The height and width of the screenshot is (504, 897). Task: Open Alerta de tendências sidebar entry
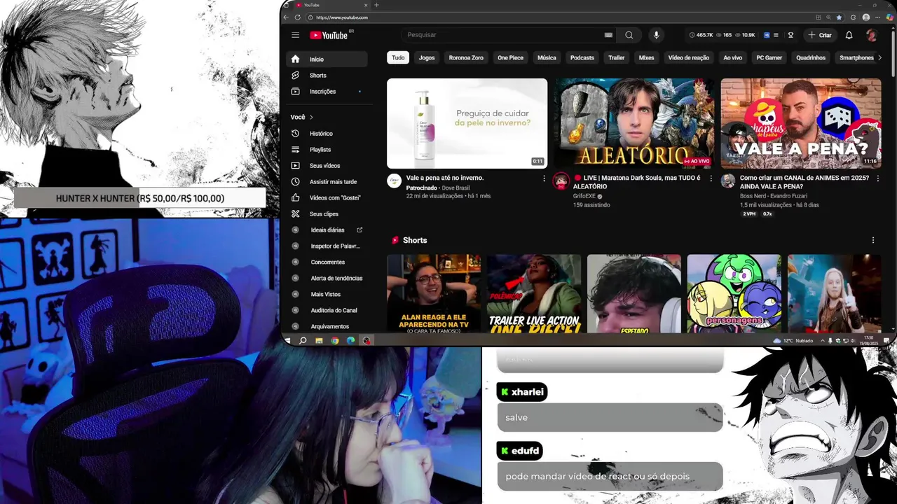pyautogui.click(x=327, y=279)
